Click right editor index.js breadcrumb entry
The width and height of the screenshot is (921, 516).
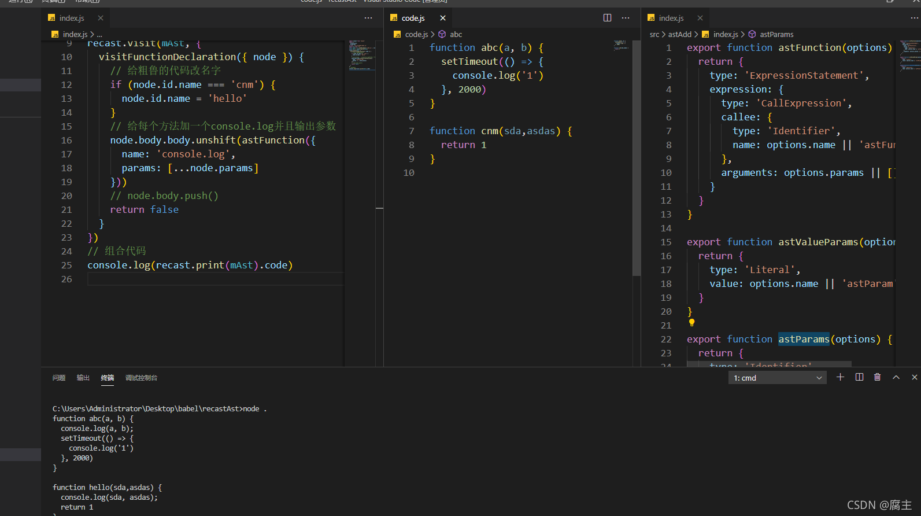tap(726, 34)
